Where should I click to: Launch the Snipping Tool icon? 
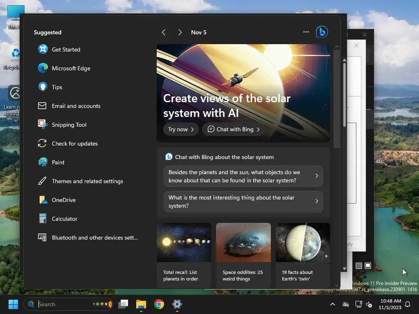coord(43,125)
